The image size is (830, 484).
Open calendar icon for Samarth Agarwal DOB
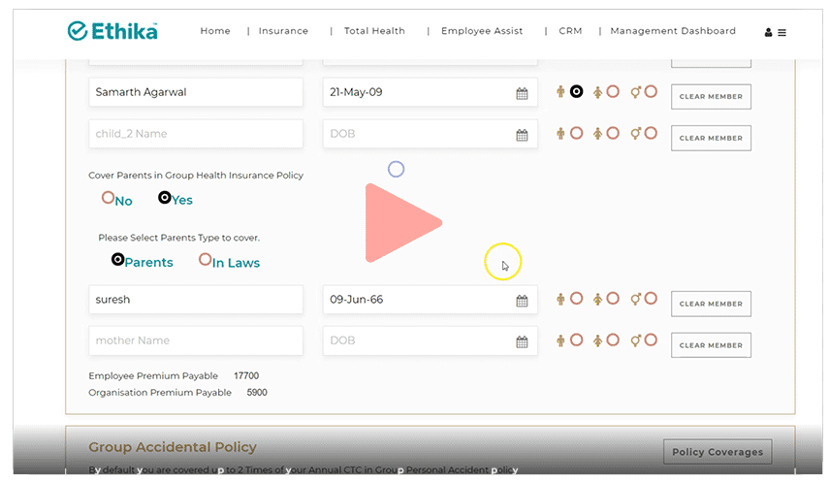[x=522, y=93]
